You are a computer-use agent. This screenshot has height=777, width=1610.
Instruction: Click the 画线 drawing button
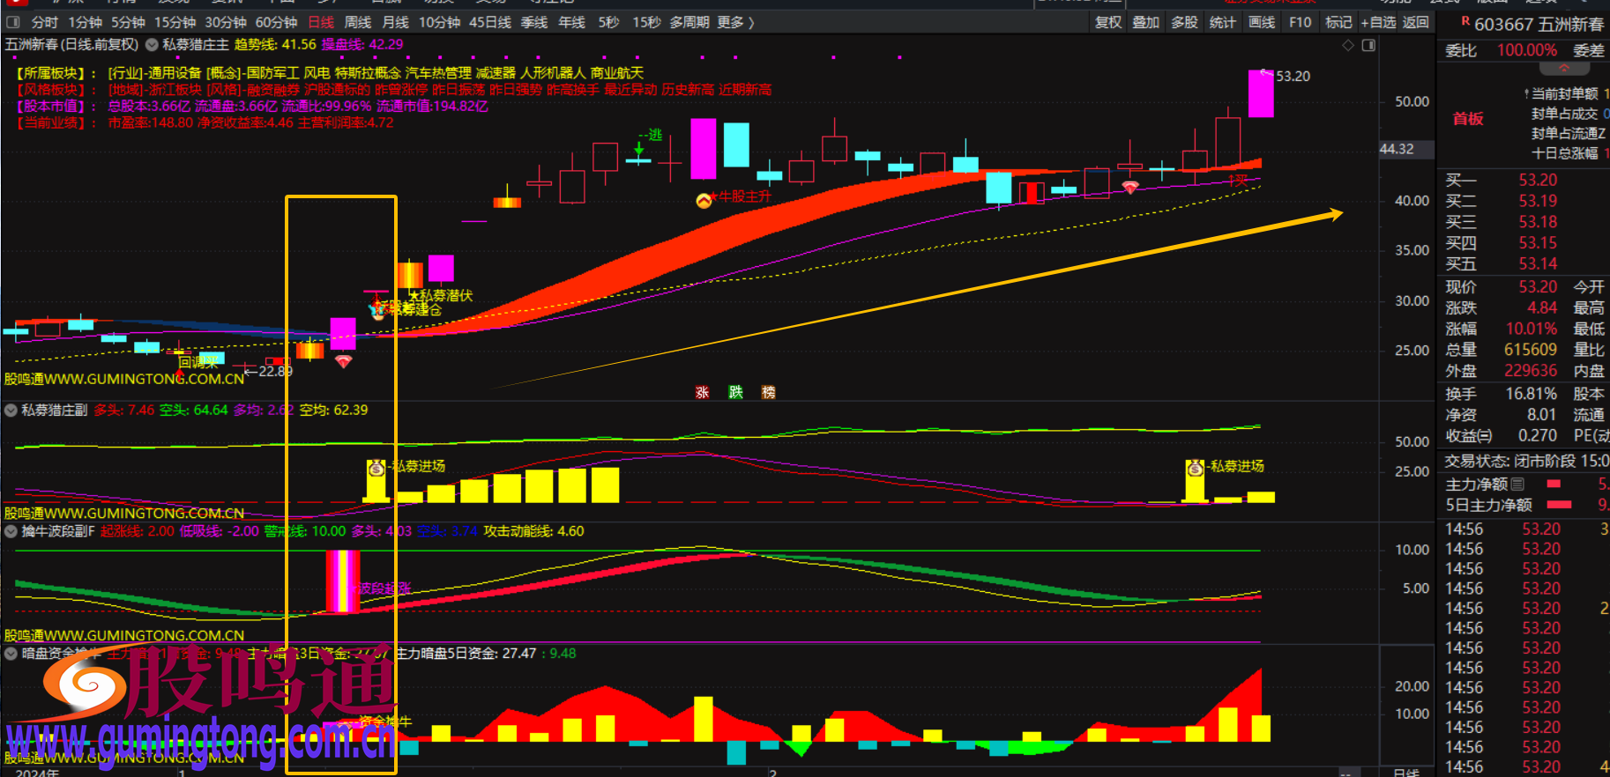[1262, 22]
